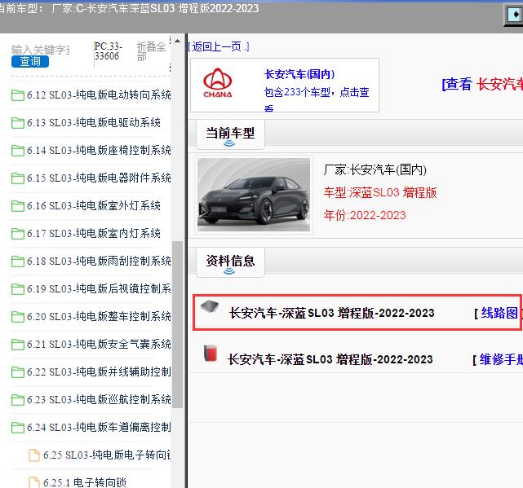Click the 年份:2022-2023 text
This screenshot has width=523, height=488.
[365, 215]
